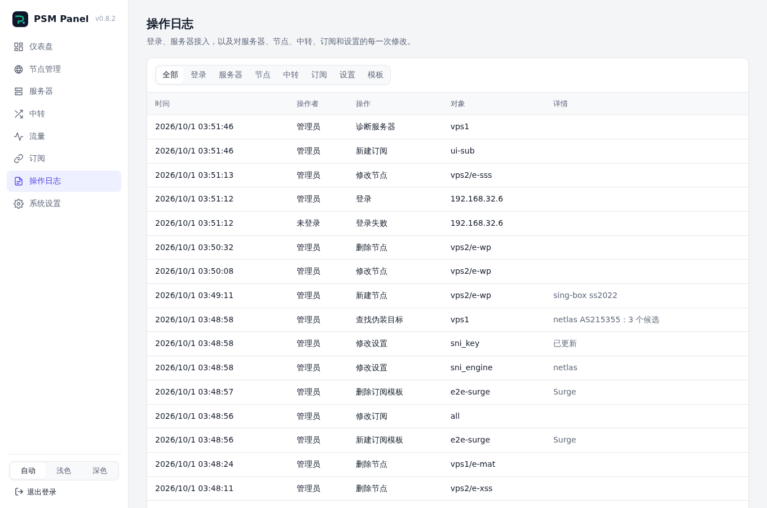
Task: Click the activity pulse icon for 流量
Action: point(19,137)
